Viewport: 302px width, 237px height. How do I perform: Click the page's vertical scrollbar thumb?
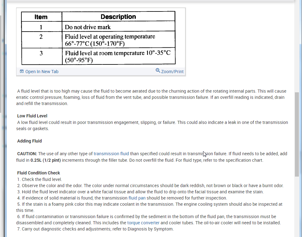(297, 134)
